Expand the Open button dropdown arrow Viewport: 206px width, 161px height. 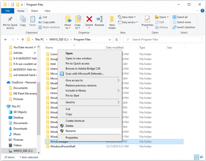[x=168, y=17]
